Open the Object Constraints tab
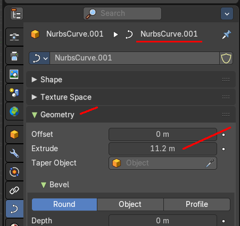The width and height of the screenshot is (240, 226). (14, 190)
